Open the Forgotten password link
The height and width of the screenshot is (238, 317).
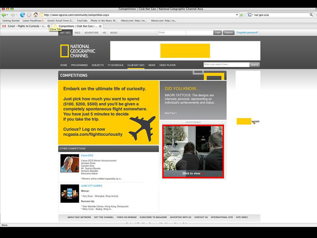247,33
